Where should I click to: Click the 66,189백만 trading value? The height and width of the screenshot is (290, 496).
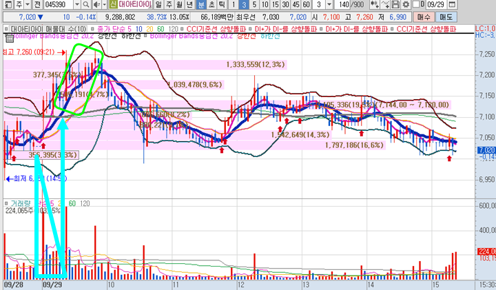[217, 17]
